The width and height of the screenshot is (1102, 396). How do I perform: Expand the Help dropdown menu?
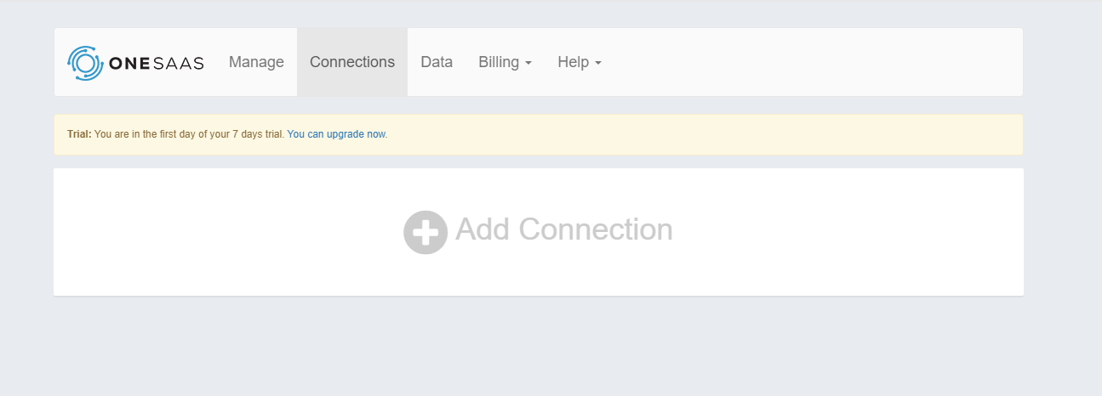click(x=580, y=62)
